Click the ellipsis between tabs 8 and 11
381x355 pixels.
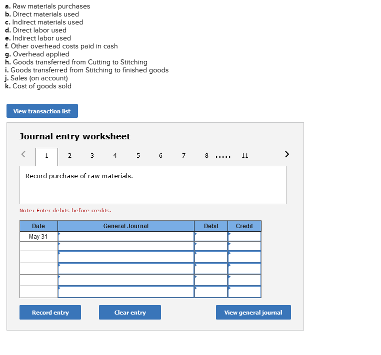[x=223, y=157]
